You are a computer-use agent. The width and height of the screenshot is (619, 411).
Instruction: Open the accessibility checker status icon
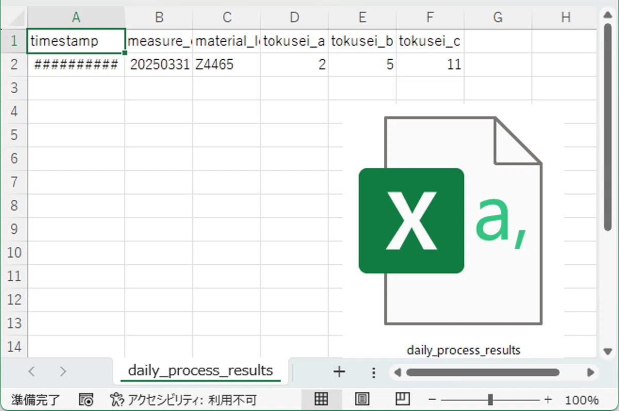coord(117,399)
